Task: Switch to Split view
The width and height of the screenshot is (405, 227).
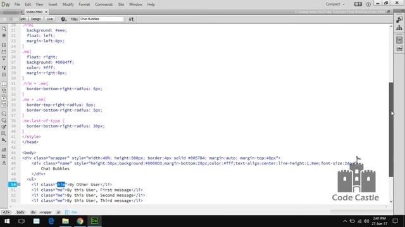Action: 23,19
